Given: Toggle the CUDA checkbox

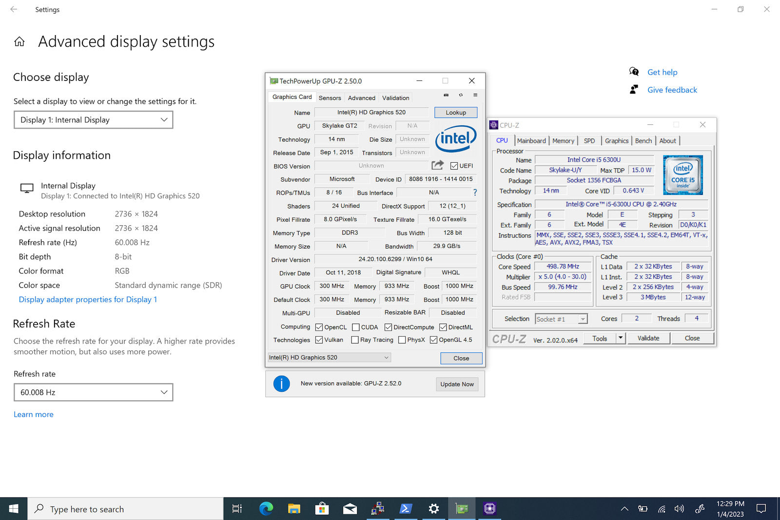Looking at the screenshot, I should tap(356, 327).
